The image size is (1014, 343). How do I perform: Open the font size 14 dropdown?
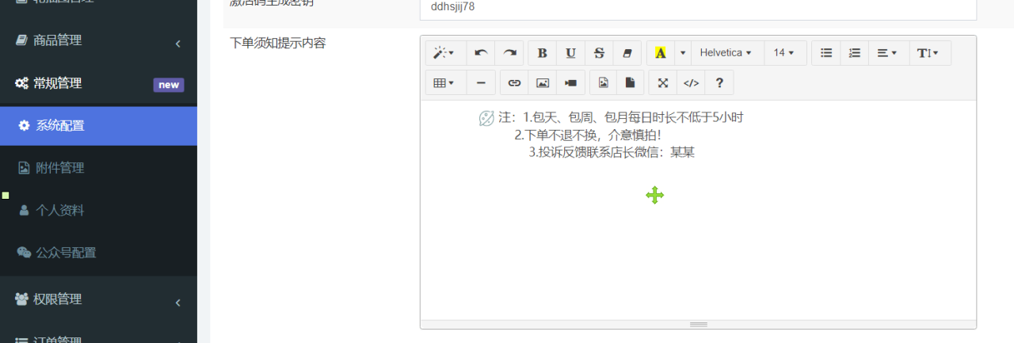[x=784, y=53]
